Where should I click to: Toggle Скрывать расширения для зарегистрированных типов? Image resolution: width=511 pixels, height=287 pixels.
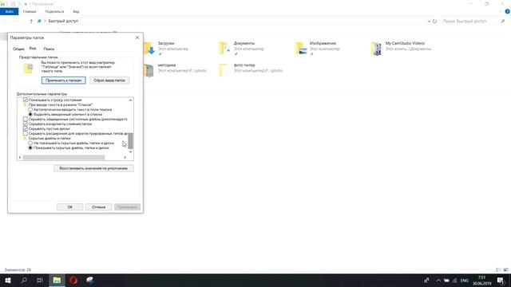pos(26,133)
